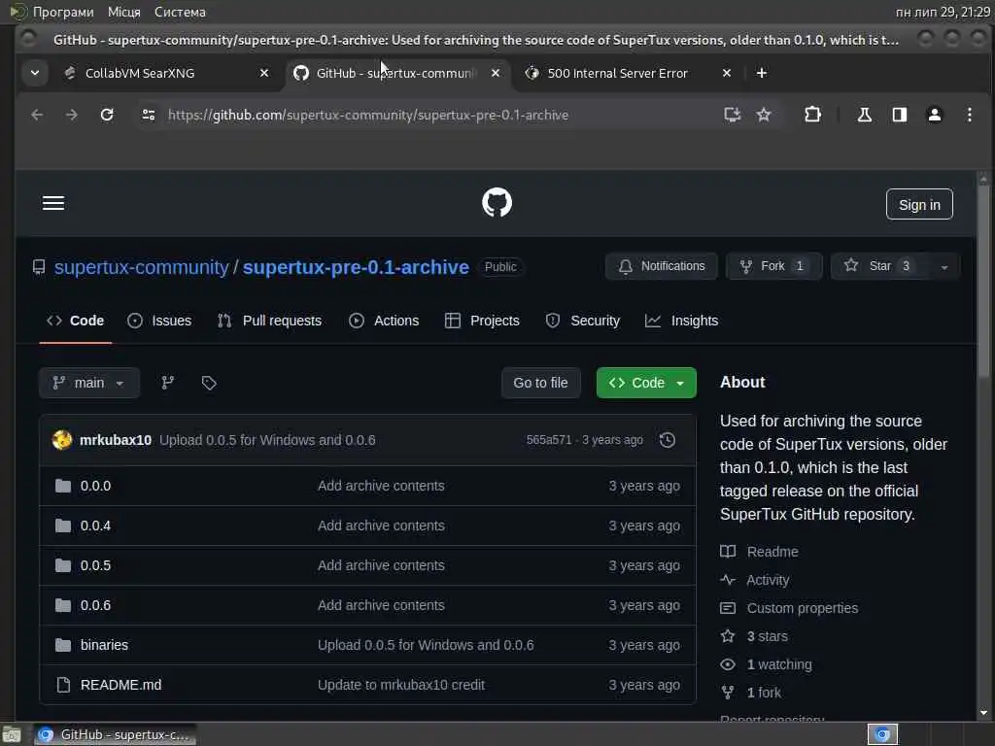Close the GitHub browser tab
Viewport: 995px width, 746px height.
click(x=496, y=73)
